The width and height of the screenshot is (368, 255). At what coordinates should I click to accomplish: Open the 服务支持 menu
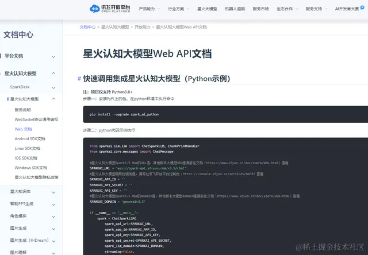click(314, 9)
